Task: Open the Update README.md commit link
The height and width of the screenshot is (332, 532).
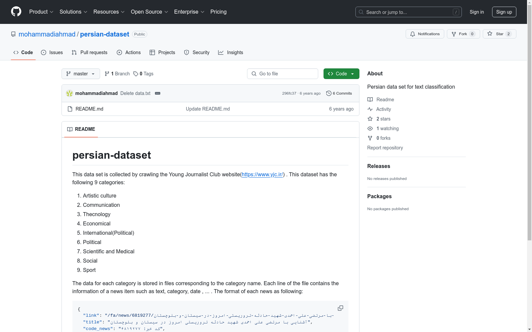Action: pos(208,109)
